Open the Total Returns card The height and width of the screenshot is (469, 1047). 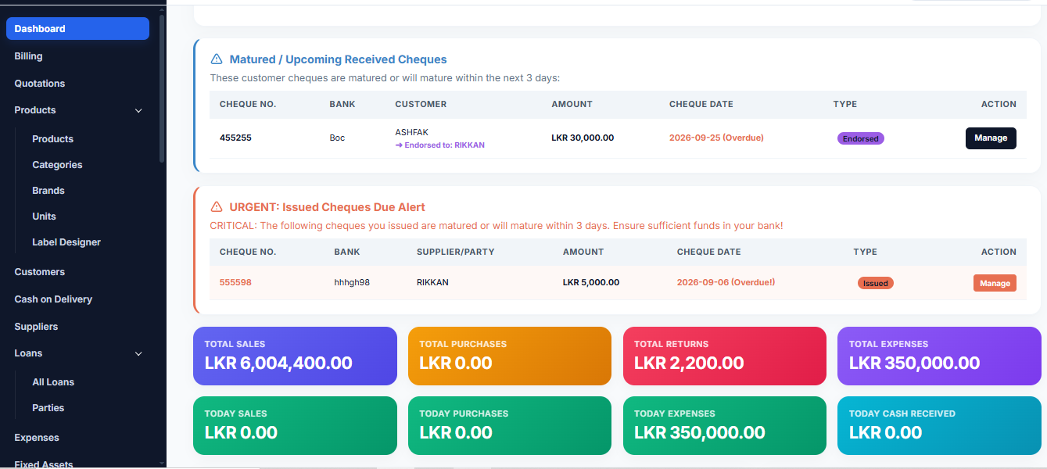[725, 356]
